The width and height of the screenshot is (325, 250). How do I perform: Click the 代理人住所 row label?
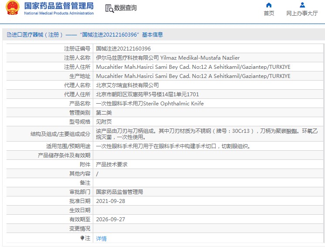click(77, 95)
